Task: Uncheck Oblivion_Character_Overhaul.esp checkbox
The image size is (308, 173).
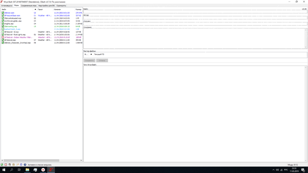Action: tap(3, 43)
